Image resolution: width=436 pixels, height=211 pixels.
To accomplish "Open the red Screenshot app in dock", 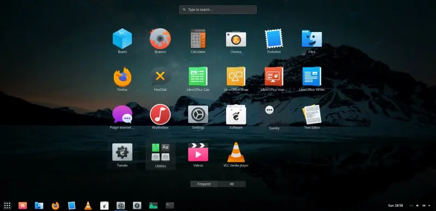I will (x=22, y=206).
